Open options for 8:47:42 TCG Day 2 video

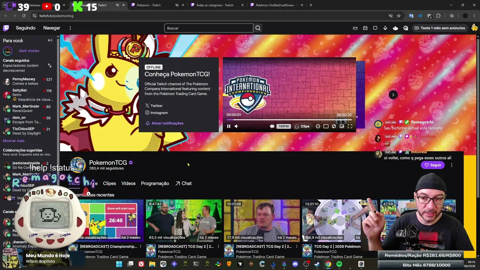pyautogui.click(x=219, y=247)
